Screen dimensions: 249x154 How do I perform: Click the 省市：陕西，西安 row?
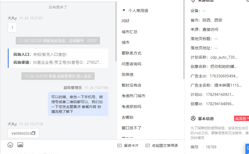[207, 20]
